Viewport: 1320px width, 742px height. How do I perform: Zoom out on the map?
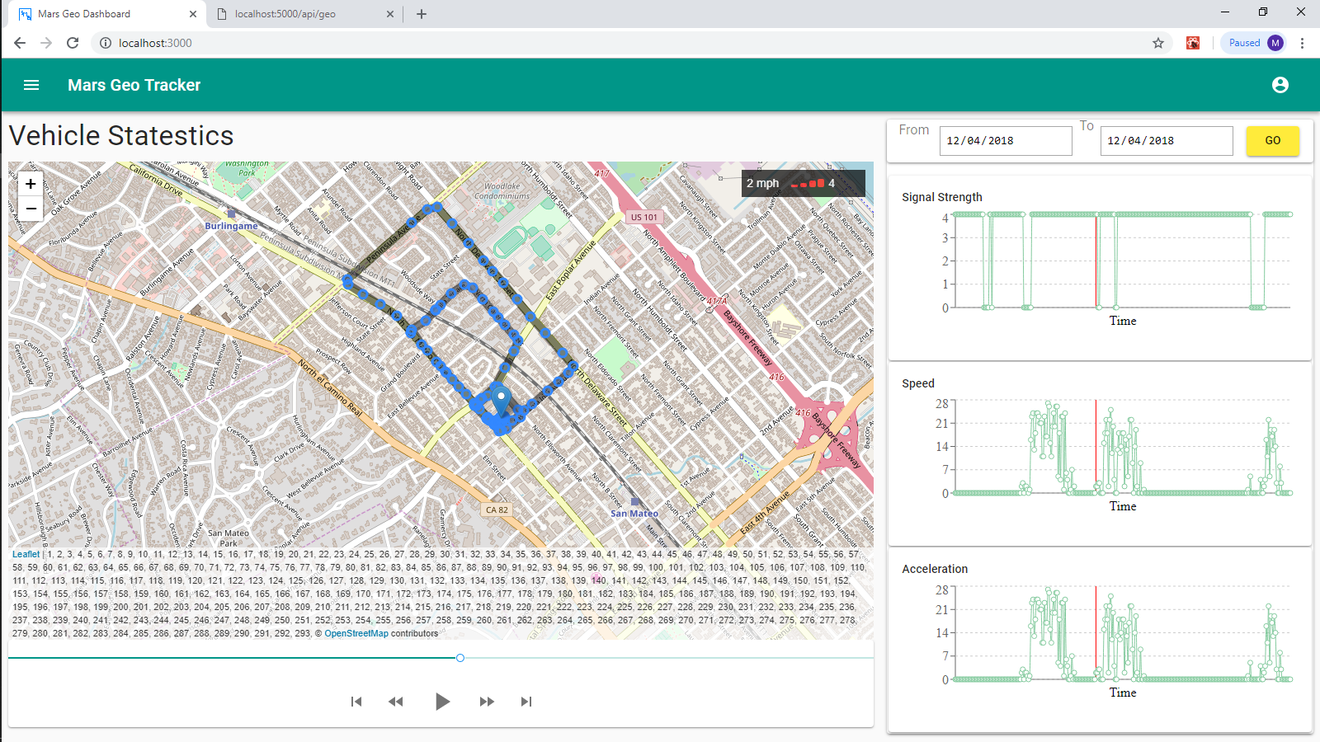click(x=31, y=209)
